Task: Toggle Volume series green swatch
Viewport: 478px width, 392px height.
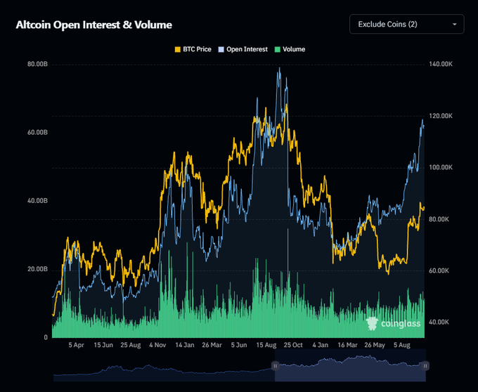Action: pyautogui.click(x=278, y=49)
